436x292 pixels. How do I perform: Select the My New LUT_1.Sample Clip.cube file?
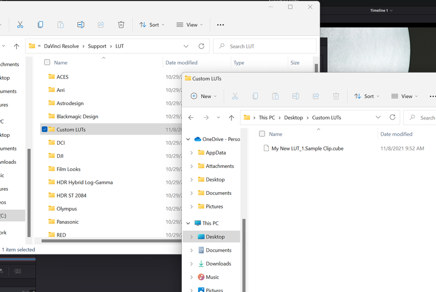click(307, 148)
